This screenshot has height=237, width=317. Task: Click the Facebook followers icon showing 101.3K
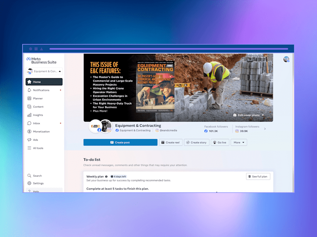(x=206, y=131)
